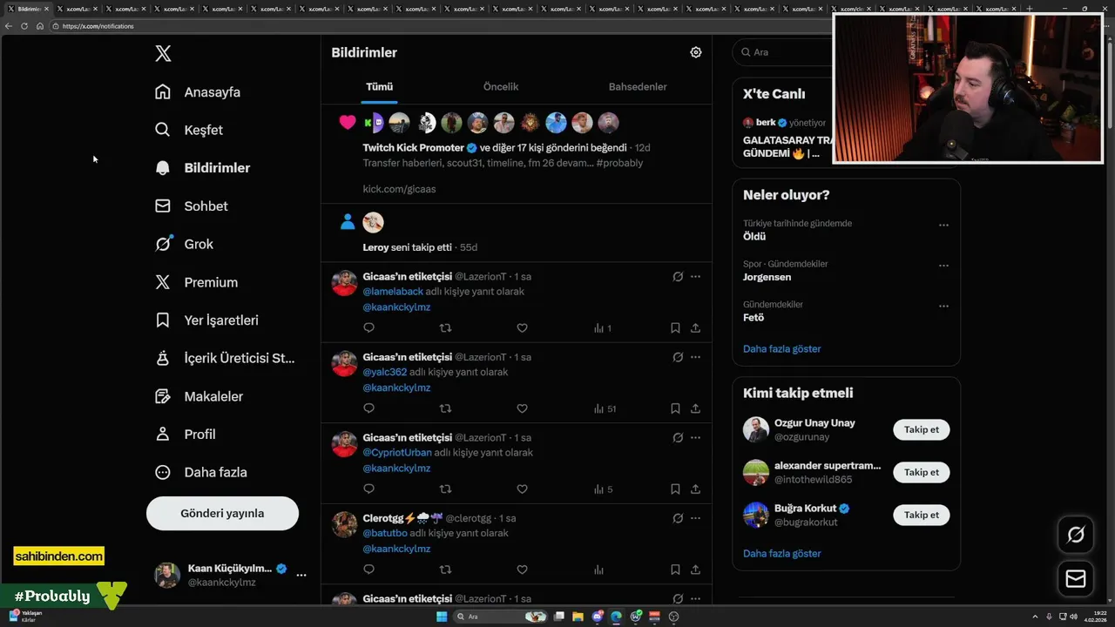Open @CypriotUrban profile link
Viewport: 1115px width, 627px height.
[397, 453]
